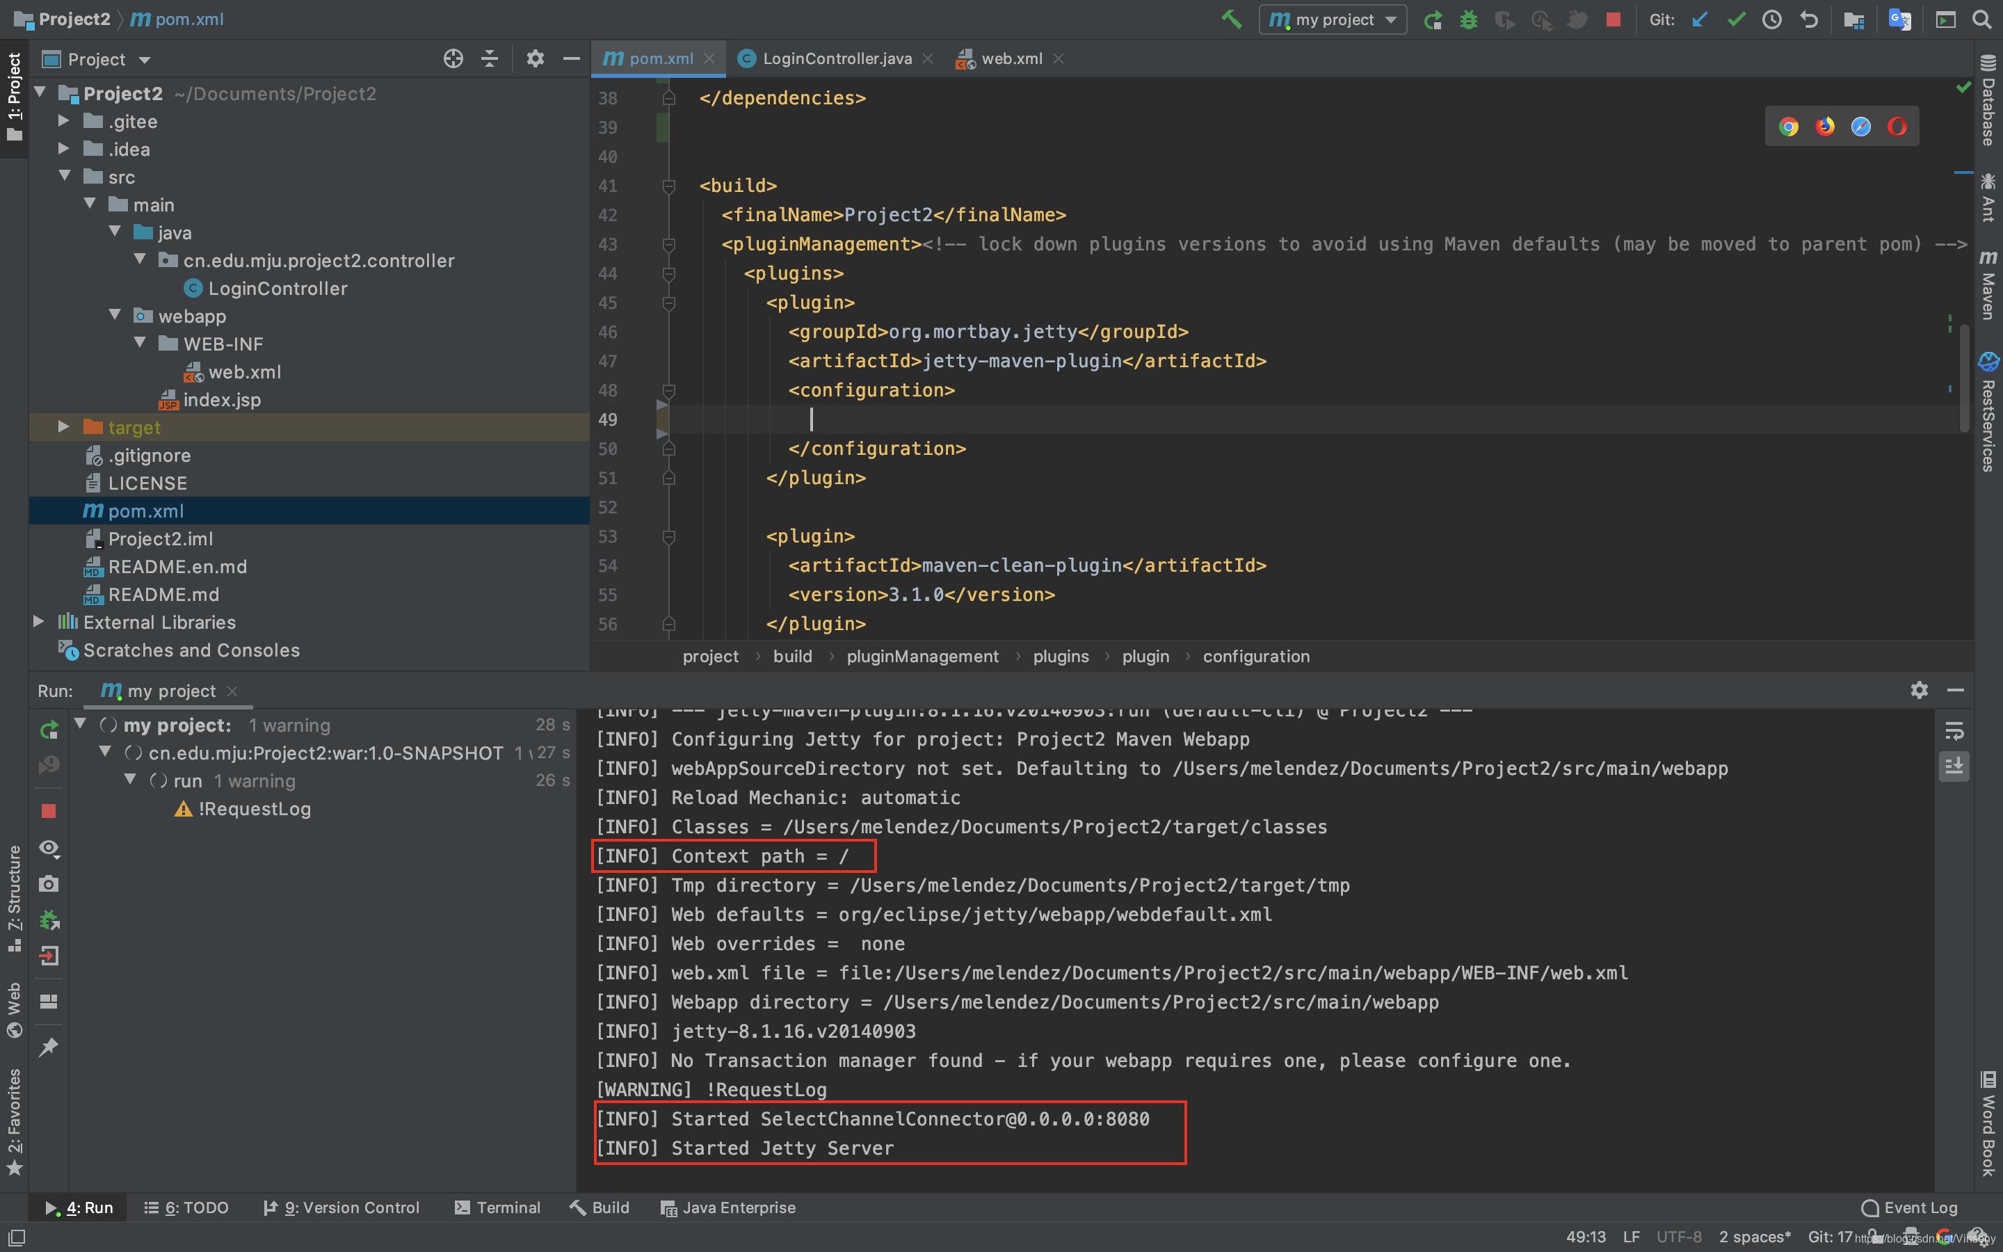Select LoginController class in the tree
This screenshot has width=2003, height=1252.
tap(277, 288)
